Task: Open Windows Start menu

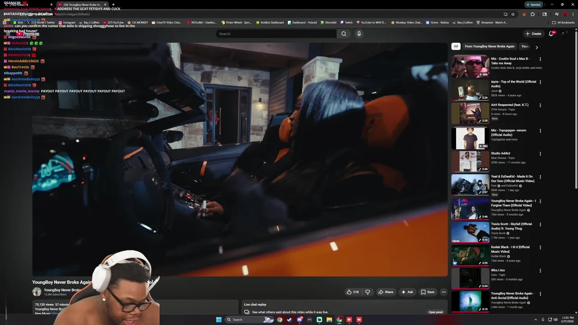Action: (219, 320)
